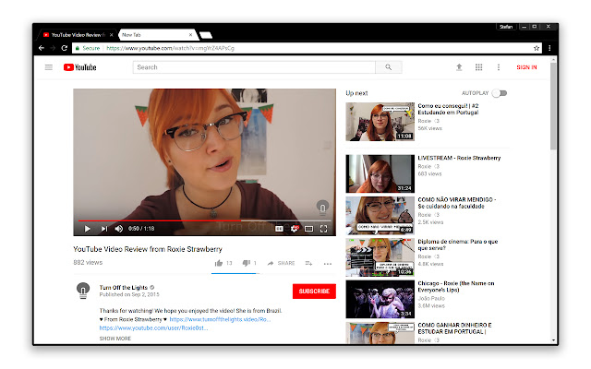Toggle subtitles/closed captions on video

pos(279,228)
